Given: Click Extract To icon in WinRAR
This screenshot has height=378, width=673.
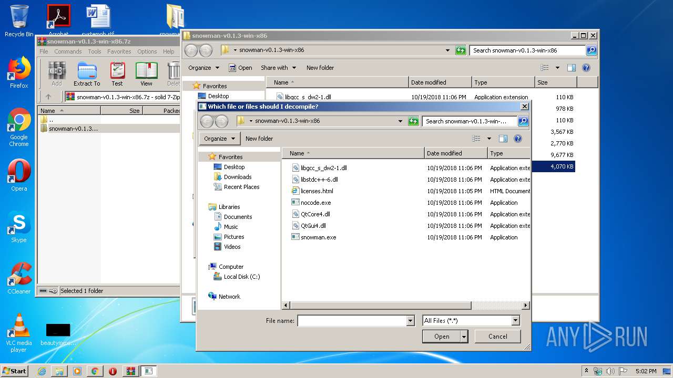Looking at the screenshot, I should point(87,73).
